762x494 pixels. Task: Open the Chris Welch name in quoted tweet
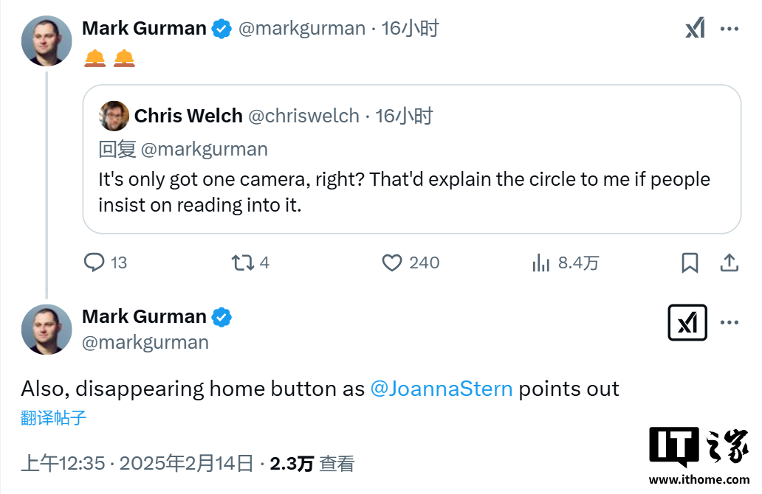click(188, 116)
